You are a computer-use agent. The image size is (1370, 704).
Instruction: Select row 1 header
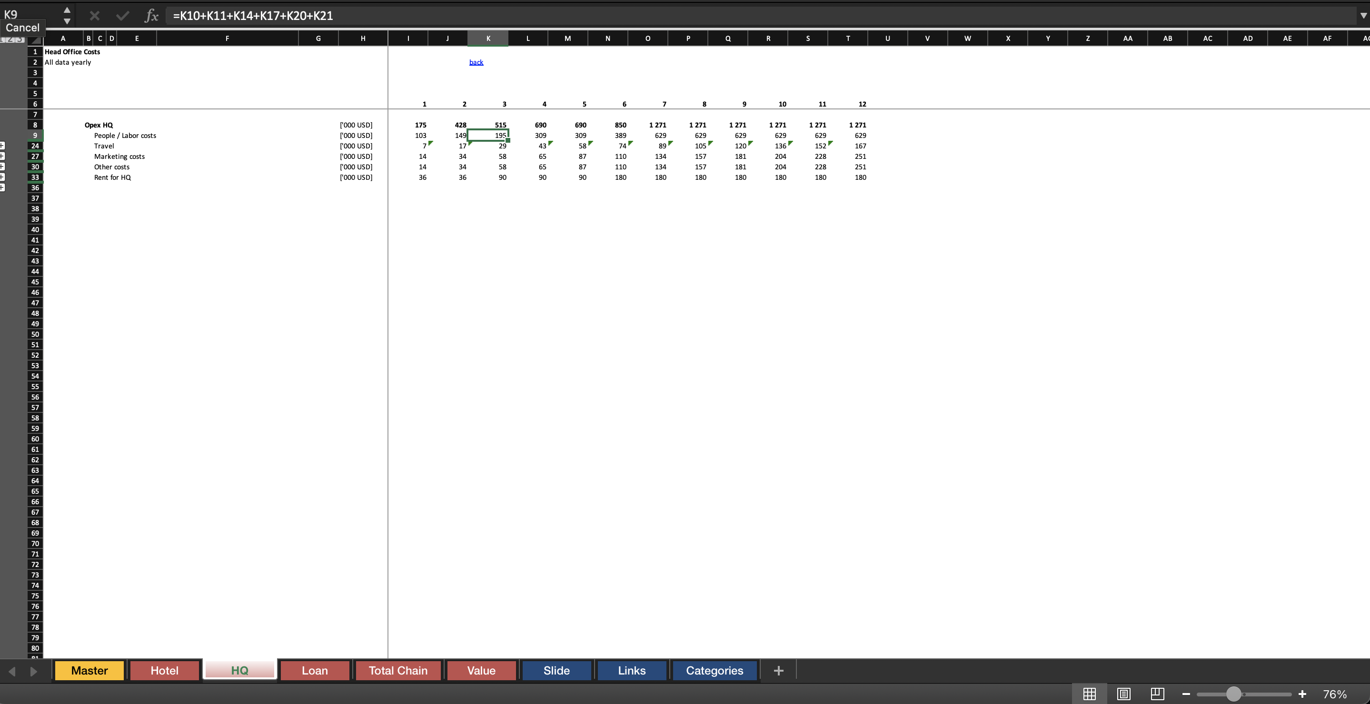click(x=35, y=51)
